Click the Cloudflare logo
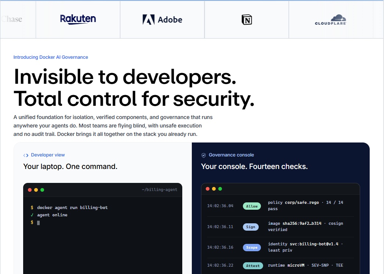The height and width of the screenshot is (274, 384). (x=331, y=19)
